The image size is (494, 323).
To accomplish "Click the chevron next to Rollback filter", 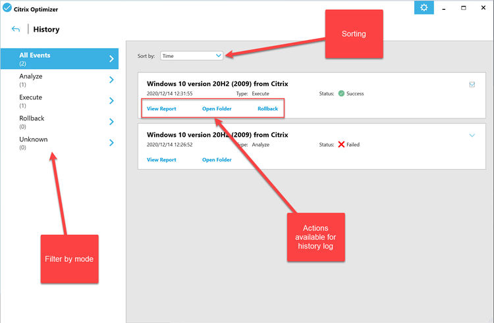I will click(x=111, y=122).
